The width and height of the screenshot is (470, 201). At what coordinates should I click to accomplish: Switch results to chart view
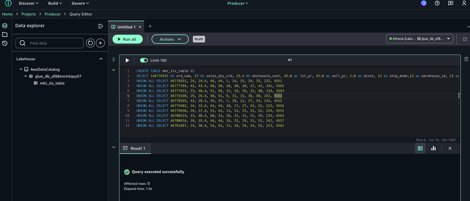pos(433,148)
